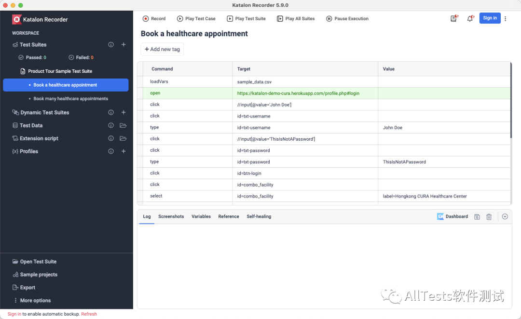Pause the test execution
The height and width of the screenshot is (319, 521).
coord(347,19)
